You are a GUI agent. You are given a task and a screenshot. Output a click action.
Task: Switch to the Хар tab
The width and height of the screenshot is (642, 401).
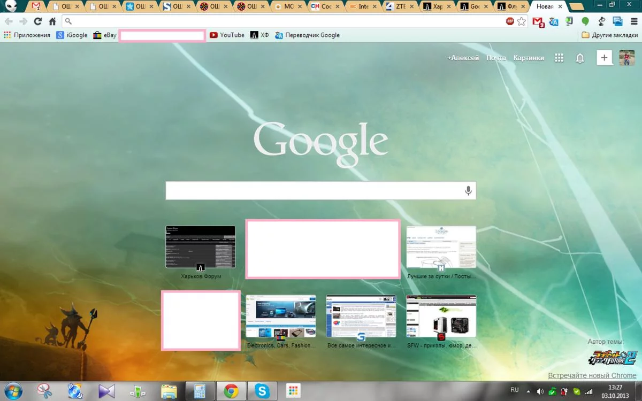437,7
